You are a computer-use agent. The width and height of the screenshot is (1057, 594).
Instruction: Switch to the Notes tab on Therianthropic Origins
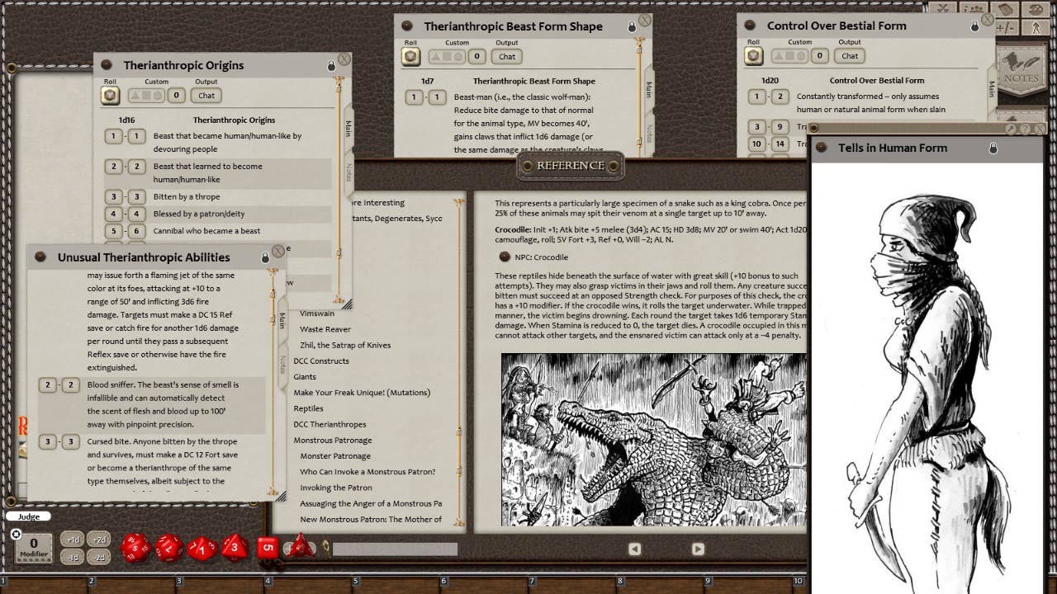click(347, 172)
